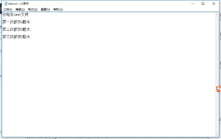The image size is (221, 139).
Task: Click the empty menu bar area right of 帮助
Action: [134, 9]
